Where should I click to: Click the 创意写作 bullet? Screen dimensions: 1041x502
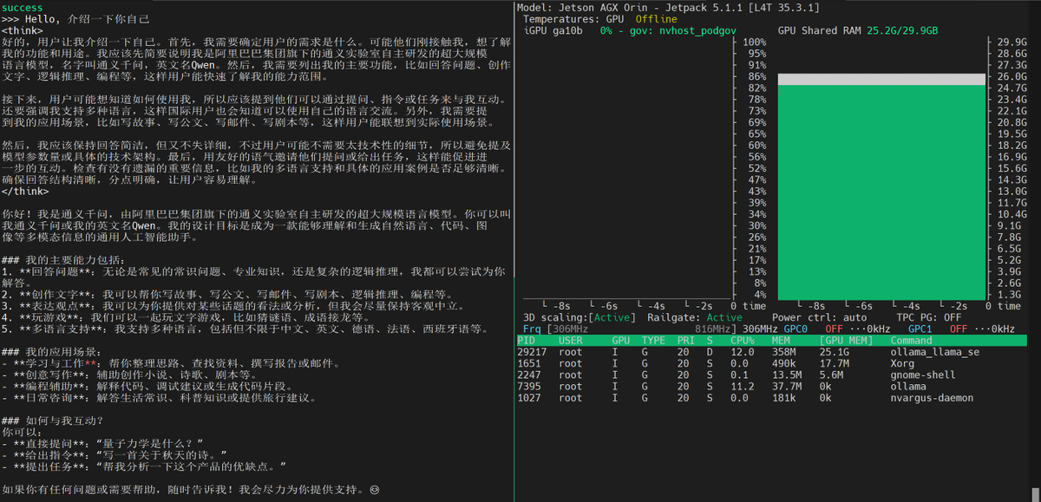click(132, 375)
